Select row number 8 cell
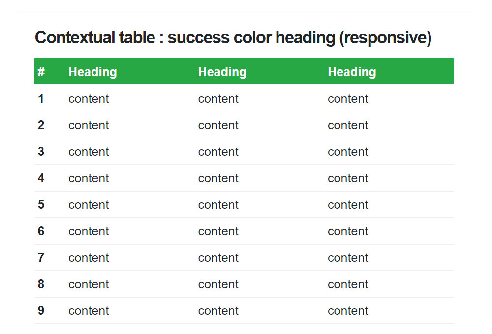The width and height of the screenshot is (492, 334). [41, 284]
